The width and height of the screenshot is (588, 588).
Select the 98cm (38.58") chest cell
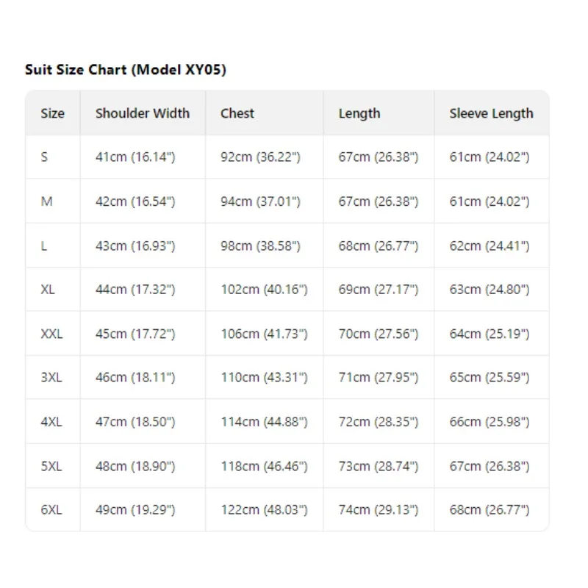[261, 246]
